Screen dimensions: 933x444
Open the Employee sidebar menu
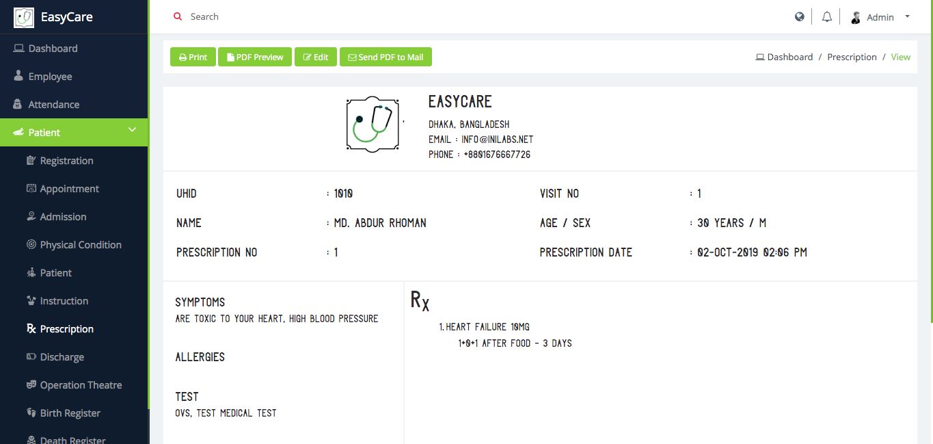pos(50,77)
